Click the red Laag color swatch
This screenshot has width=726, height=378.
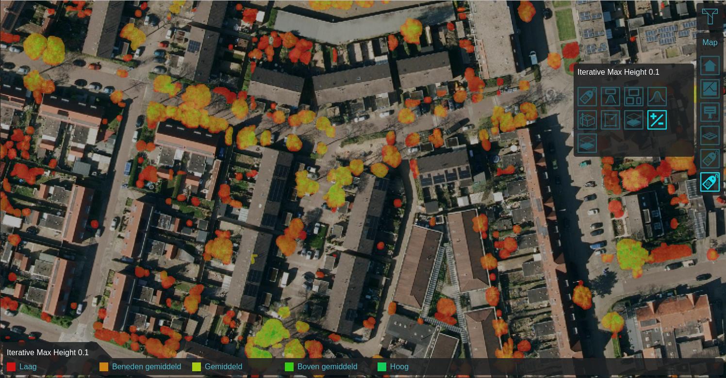[11, 367]
